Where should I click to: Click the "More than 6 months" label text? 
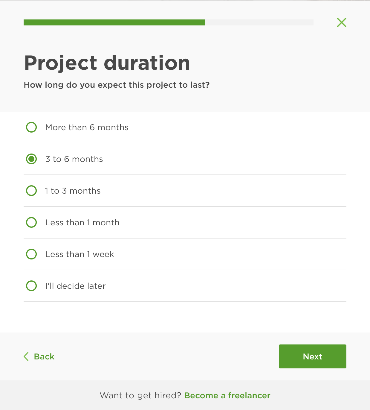pos(87,127)
